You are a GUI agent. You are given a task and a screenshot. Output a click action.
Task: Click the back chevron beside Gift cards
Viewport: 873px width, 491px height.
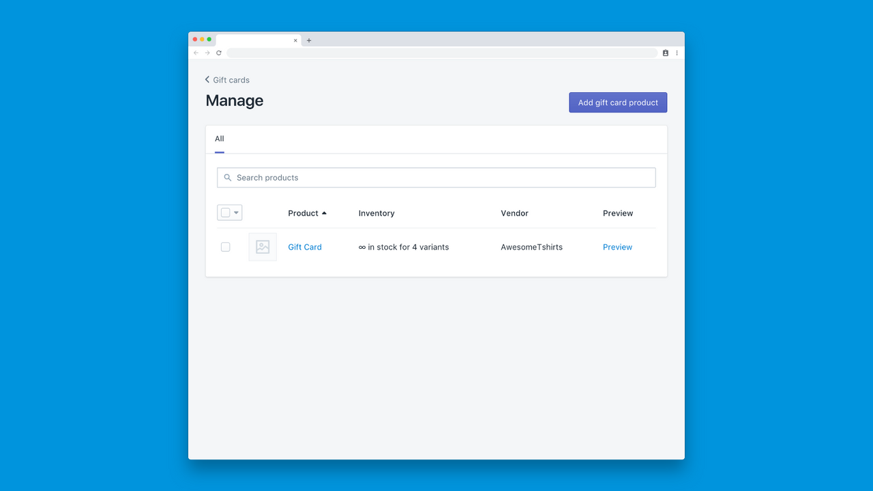[207, 80]
